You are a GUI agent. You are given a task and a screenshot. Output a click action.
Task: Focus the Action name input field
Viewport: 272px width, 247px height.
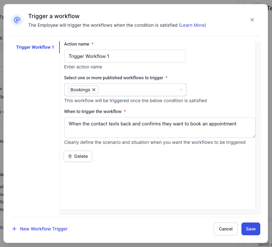pyautogui.click(x=125, y=56)
